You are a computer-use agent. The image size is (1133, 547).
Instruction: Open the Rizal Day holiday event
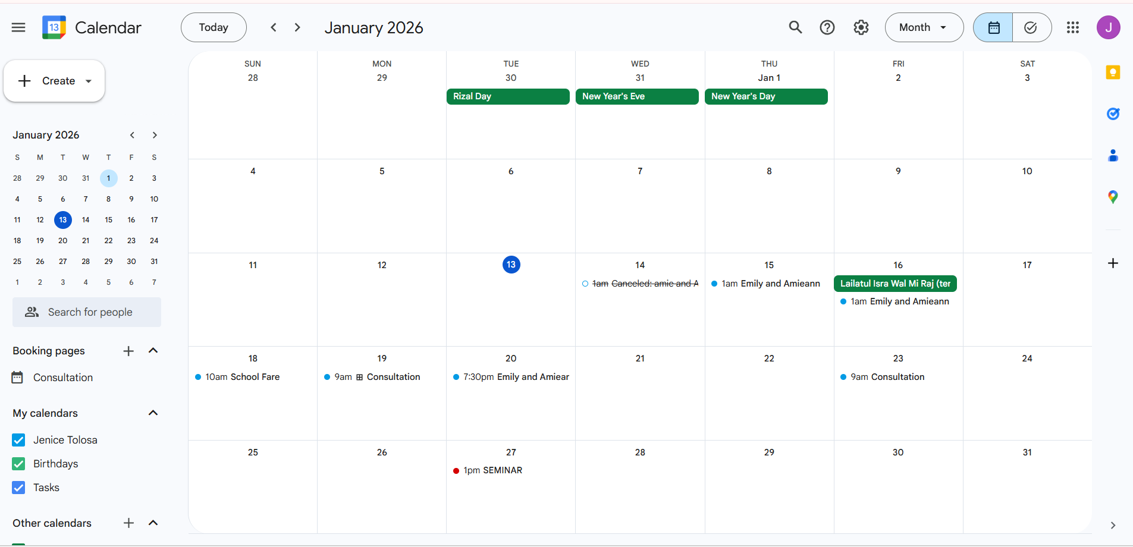[x=508, y=96]
